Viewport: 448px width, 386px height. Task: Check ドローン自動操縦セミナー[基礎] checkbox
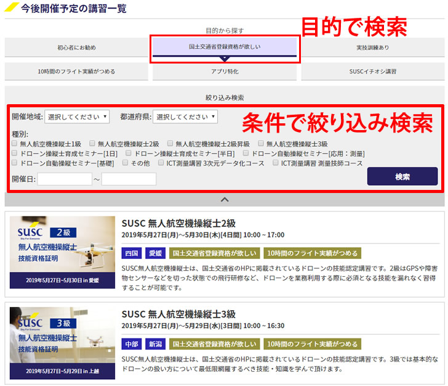(x=15, y=163)
